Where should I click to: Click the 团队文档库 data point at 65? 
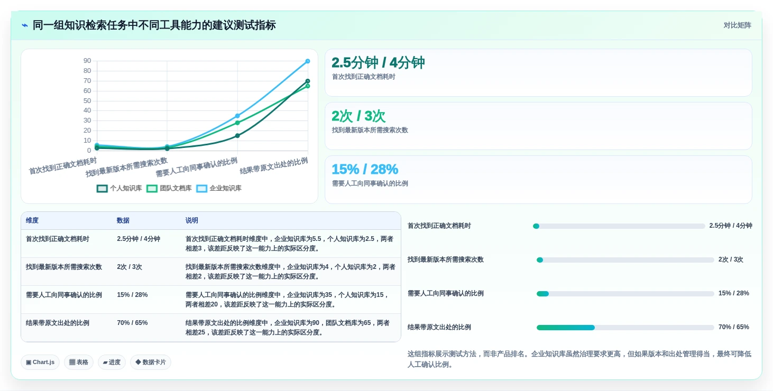pos(308,86)
